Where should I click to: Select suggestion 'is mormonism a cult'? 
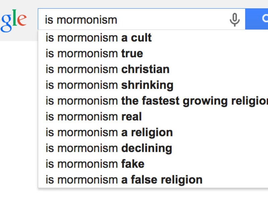98,38
